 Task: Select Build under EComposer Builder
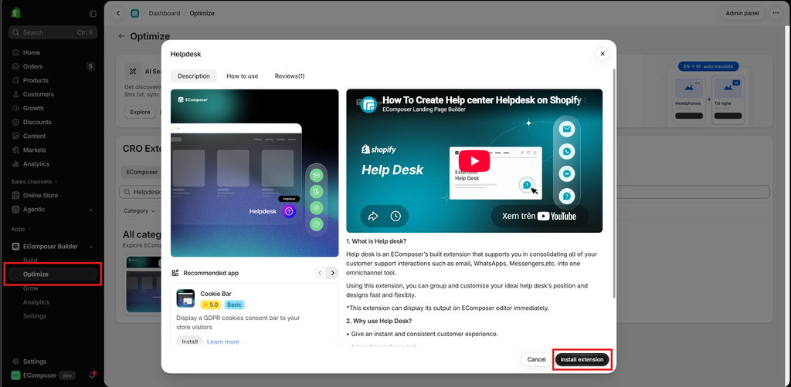coord(30,260)
